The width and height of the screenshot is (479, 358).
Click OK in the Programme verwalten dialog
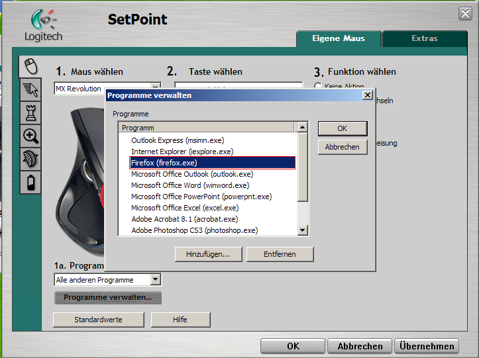tap(343, 128)
